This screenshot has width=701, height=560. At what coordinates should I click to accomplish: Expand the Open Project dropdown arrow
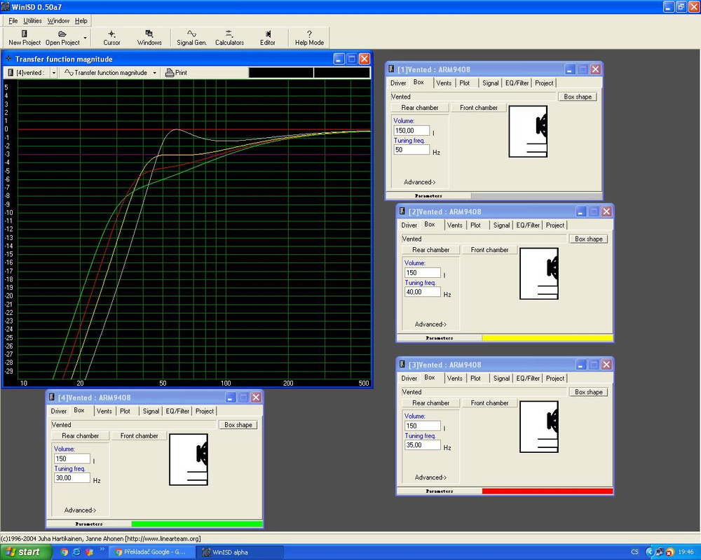(85, 38)
